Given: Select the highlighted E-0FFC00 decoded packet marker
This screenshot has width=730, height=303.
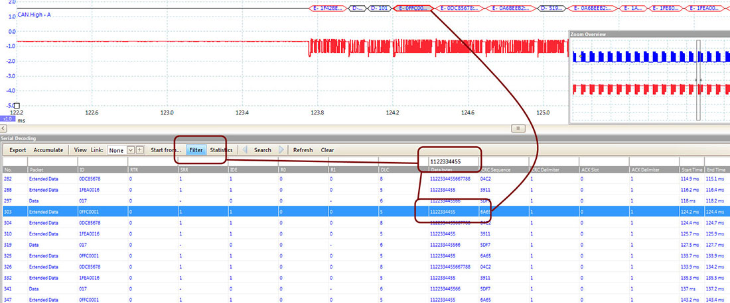Looking at the screenshot, I should coord(413,9).
